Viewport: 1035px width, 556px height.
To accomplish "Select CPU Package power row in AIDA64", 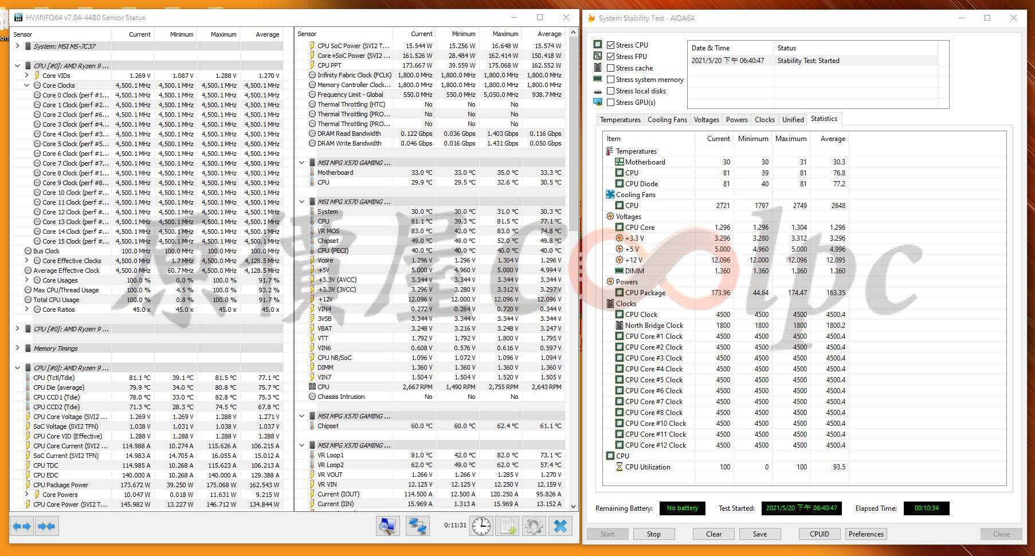I will [x=726, y=293].
